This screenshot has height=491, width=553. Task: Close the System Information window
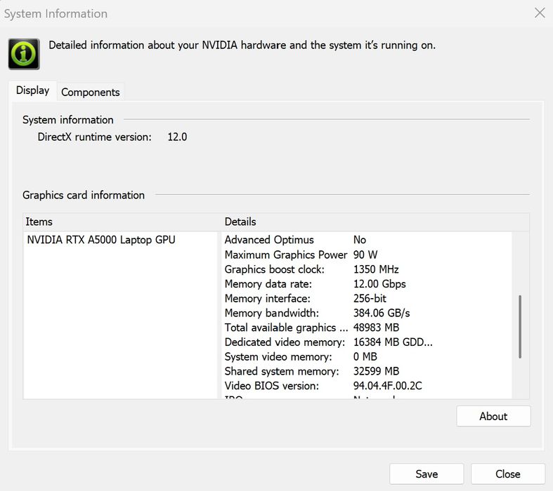(x=540, y=13)
